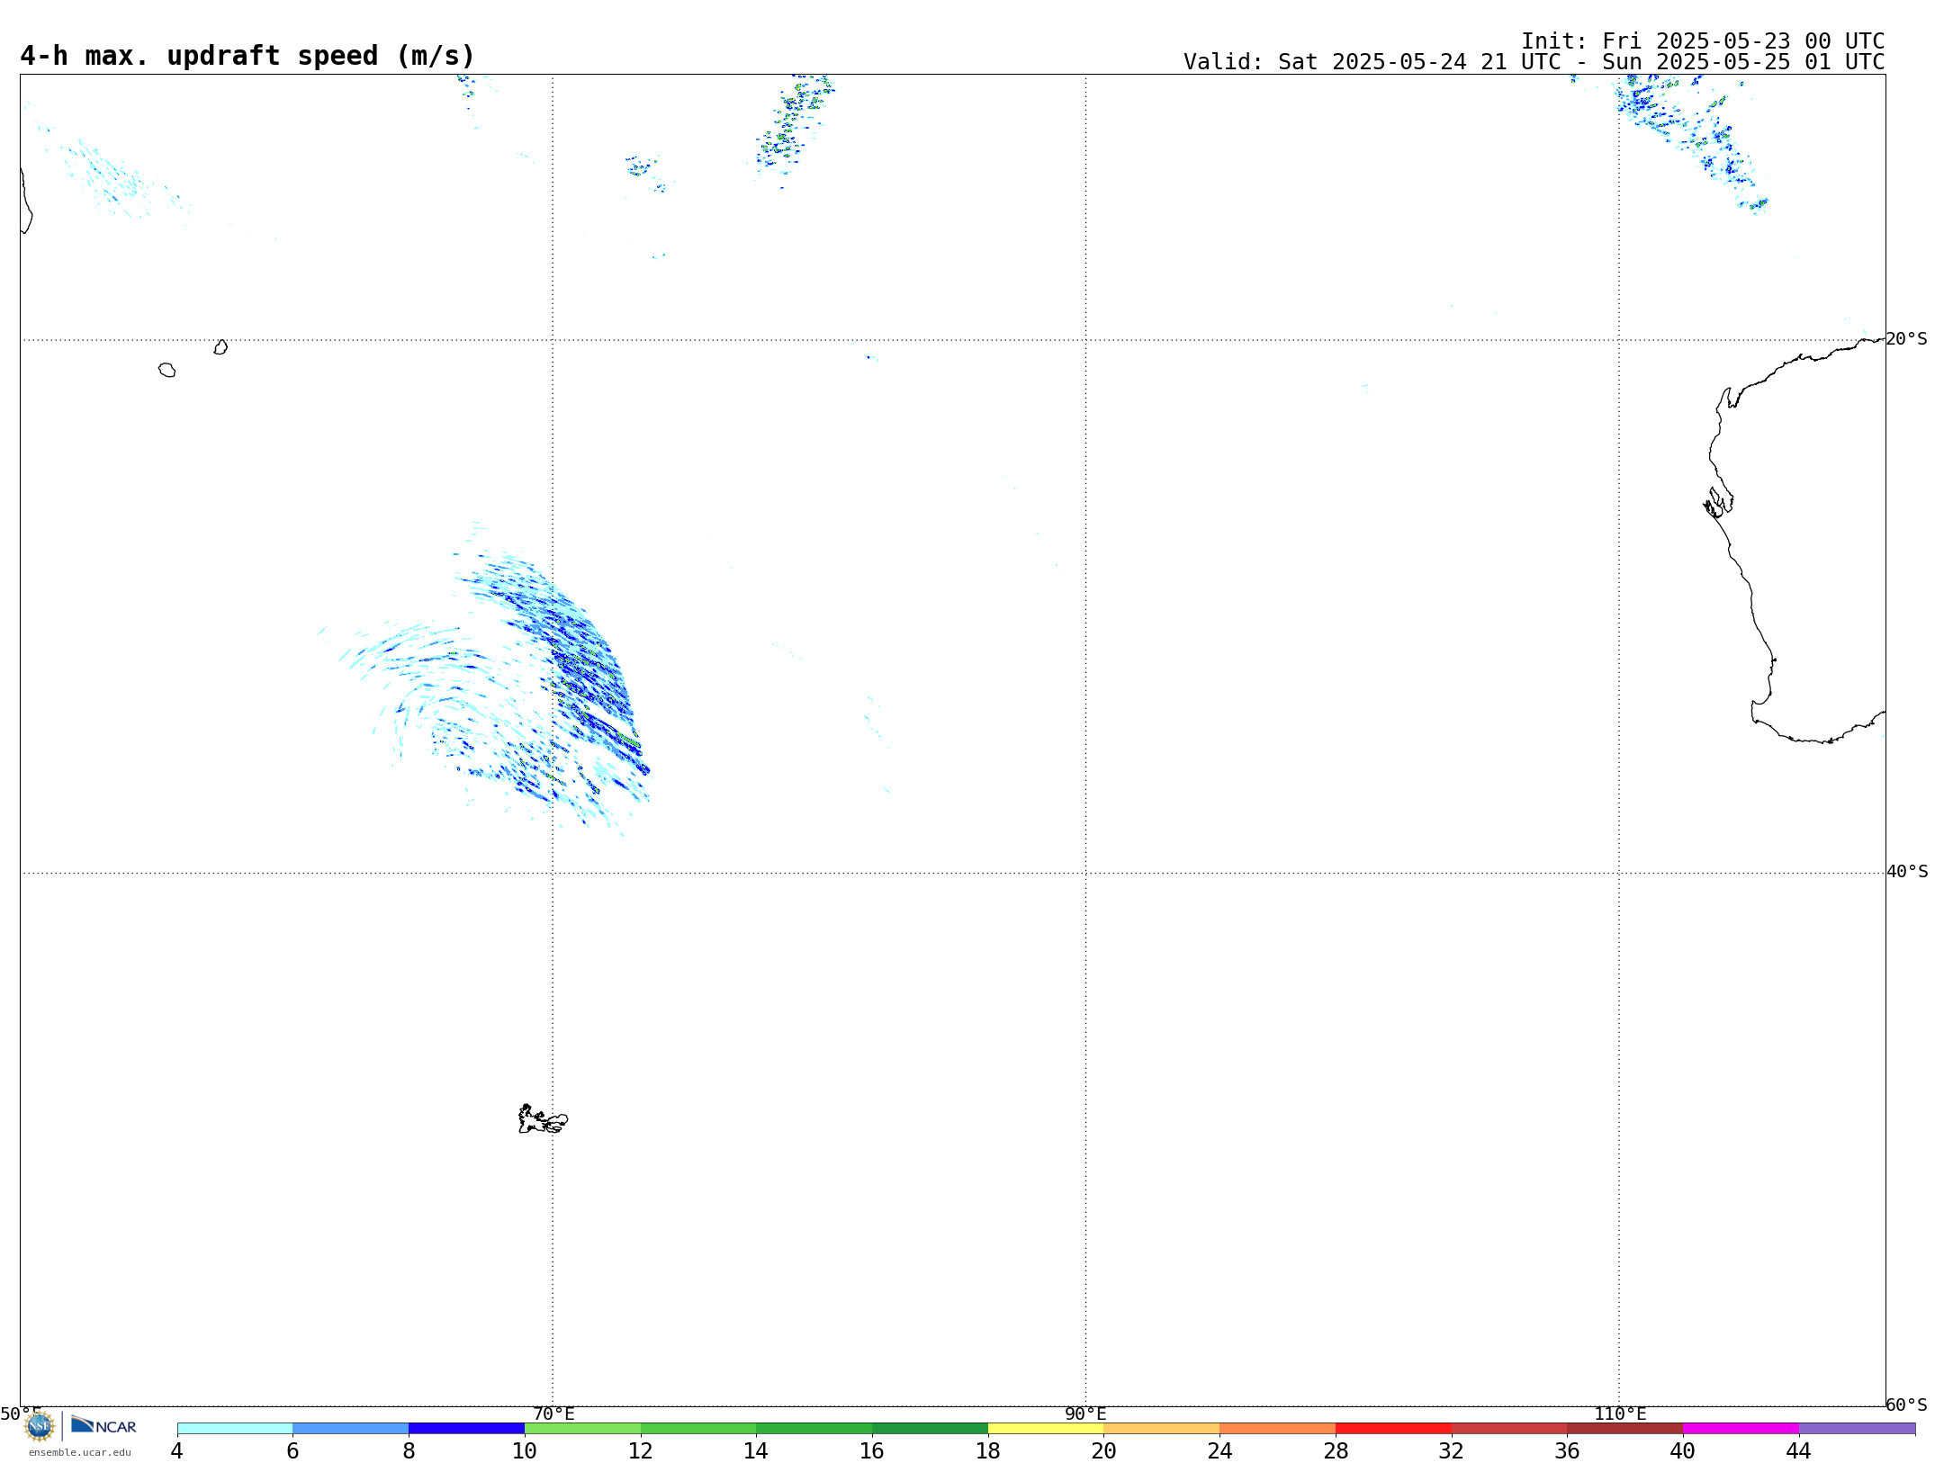Click the light blue 6-8 colorbar swatch
This screenshot has width=1944, height=1463.
(351, 1428)
